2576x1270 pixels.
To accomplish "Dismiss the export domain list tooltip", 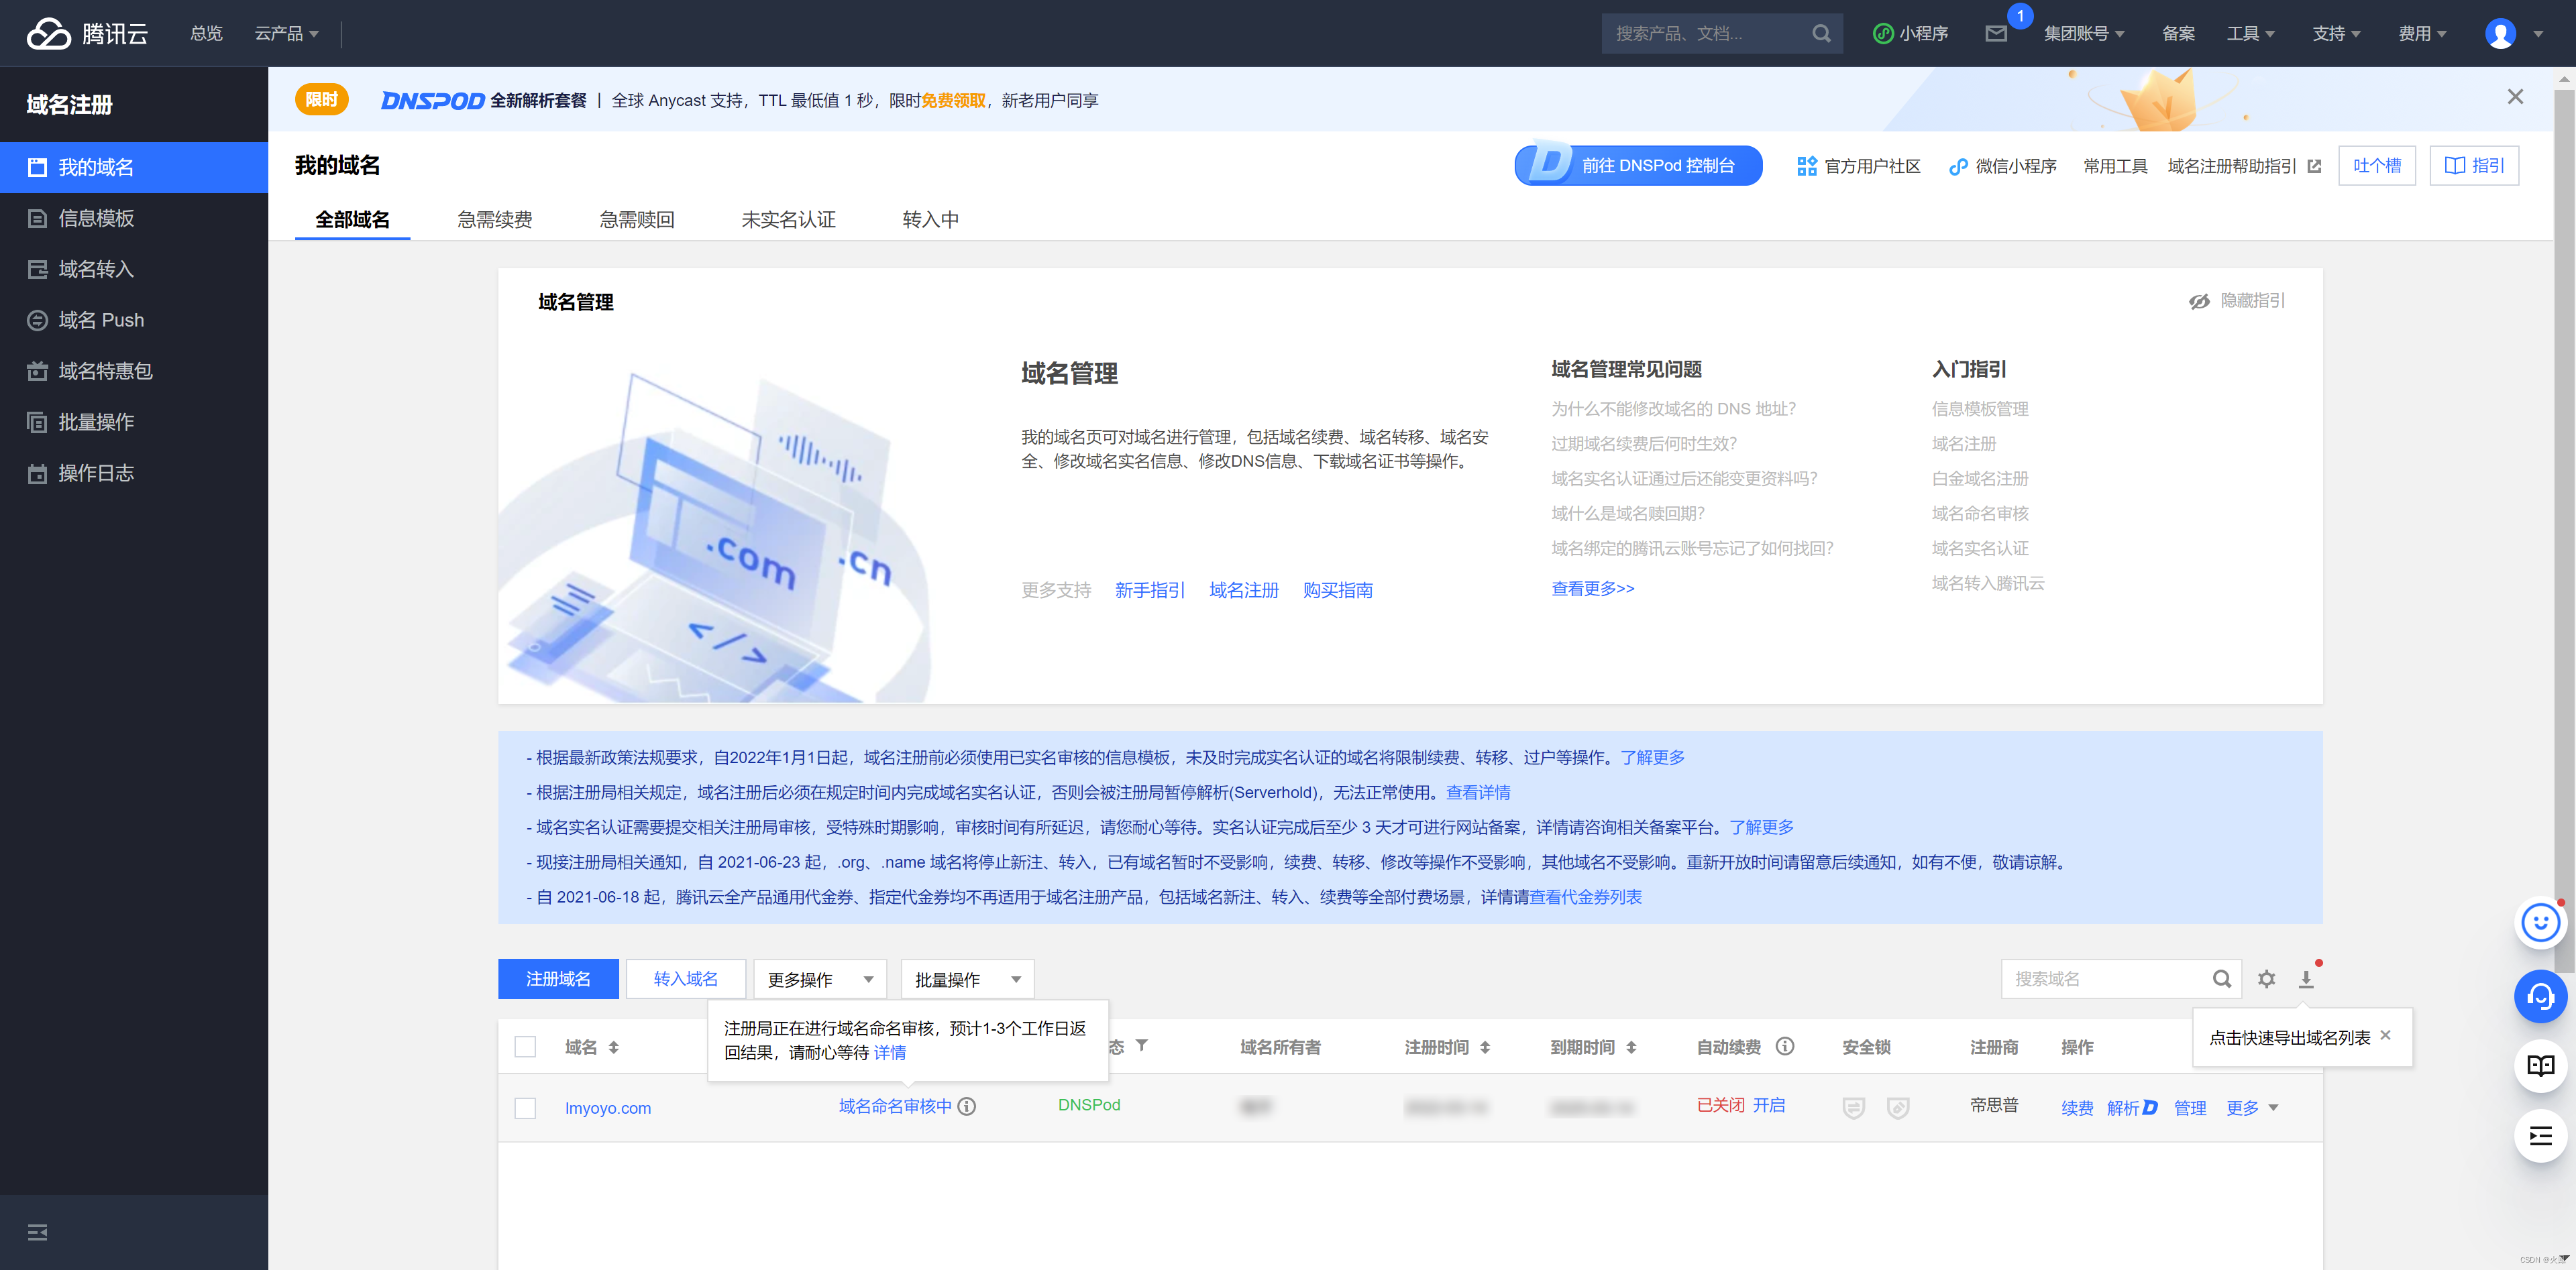I will coord(2385,1035).
